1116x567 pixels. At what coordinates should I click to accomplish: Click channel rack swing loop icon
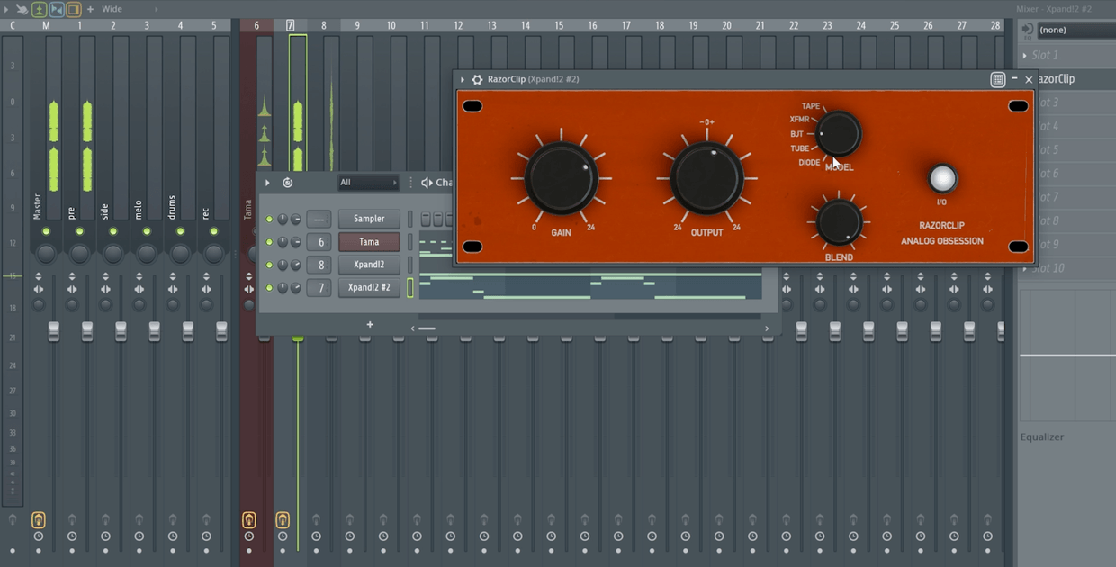pyautogui.click(x=287, y=183)
